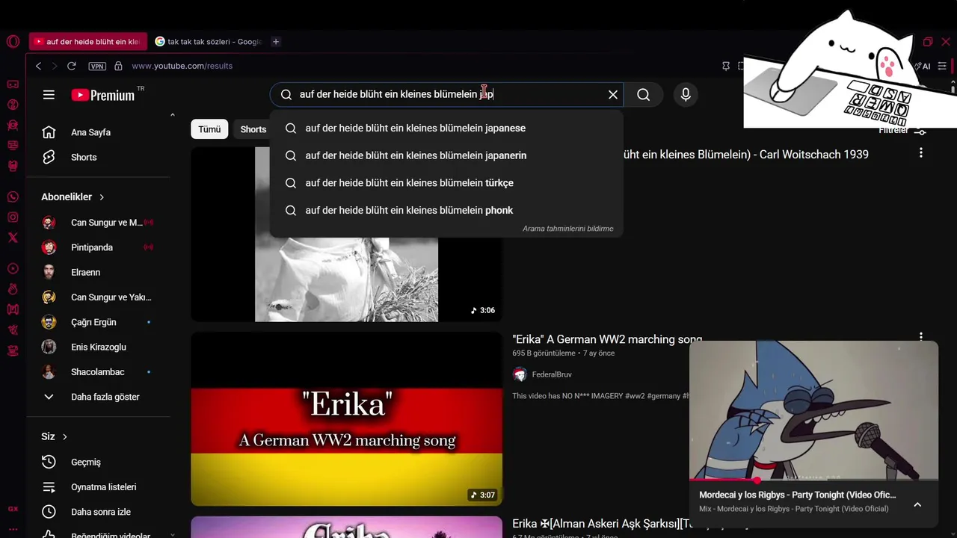Open '"Erika" A German WW2 marching song' title
This screenshot has width=957, height=538.
(607, 339)
